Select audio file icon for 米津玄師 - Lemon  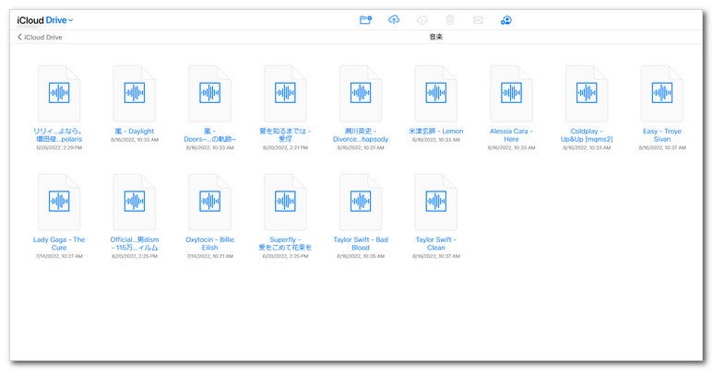pos(436,94)
